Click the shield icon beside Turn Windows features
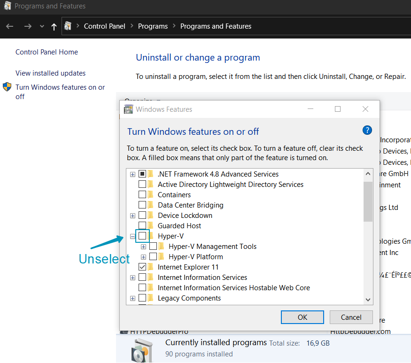Image resolution: width=411 pixels, height=363 pixels. click(7, 87)
